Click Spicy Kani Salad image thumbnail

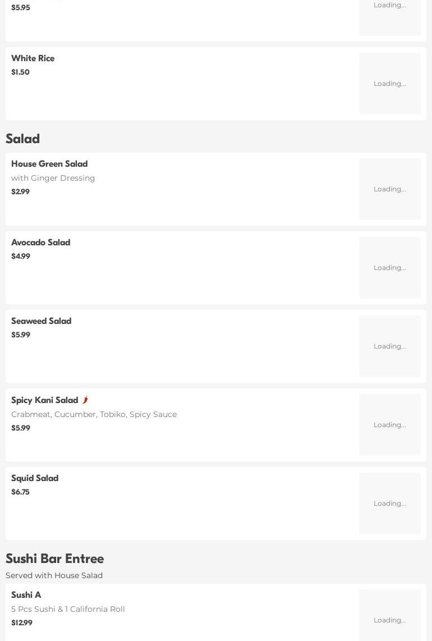[x=389, y=425]
